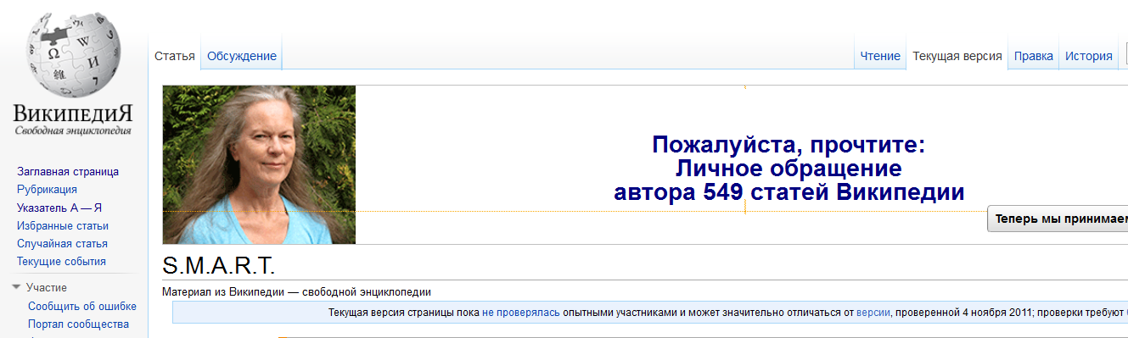Open the Правка edit tab
This screenshot has width=1128, height=338.
1034,56
